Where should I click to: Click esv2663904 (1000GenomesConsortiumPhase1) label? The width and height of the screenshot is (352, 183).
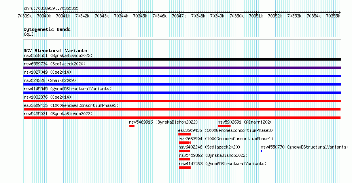tap(226, 139)
